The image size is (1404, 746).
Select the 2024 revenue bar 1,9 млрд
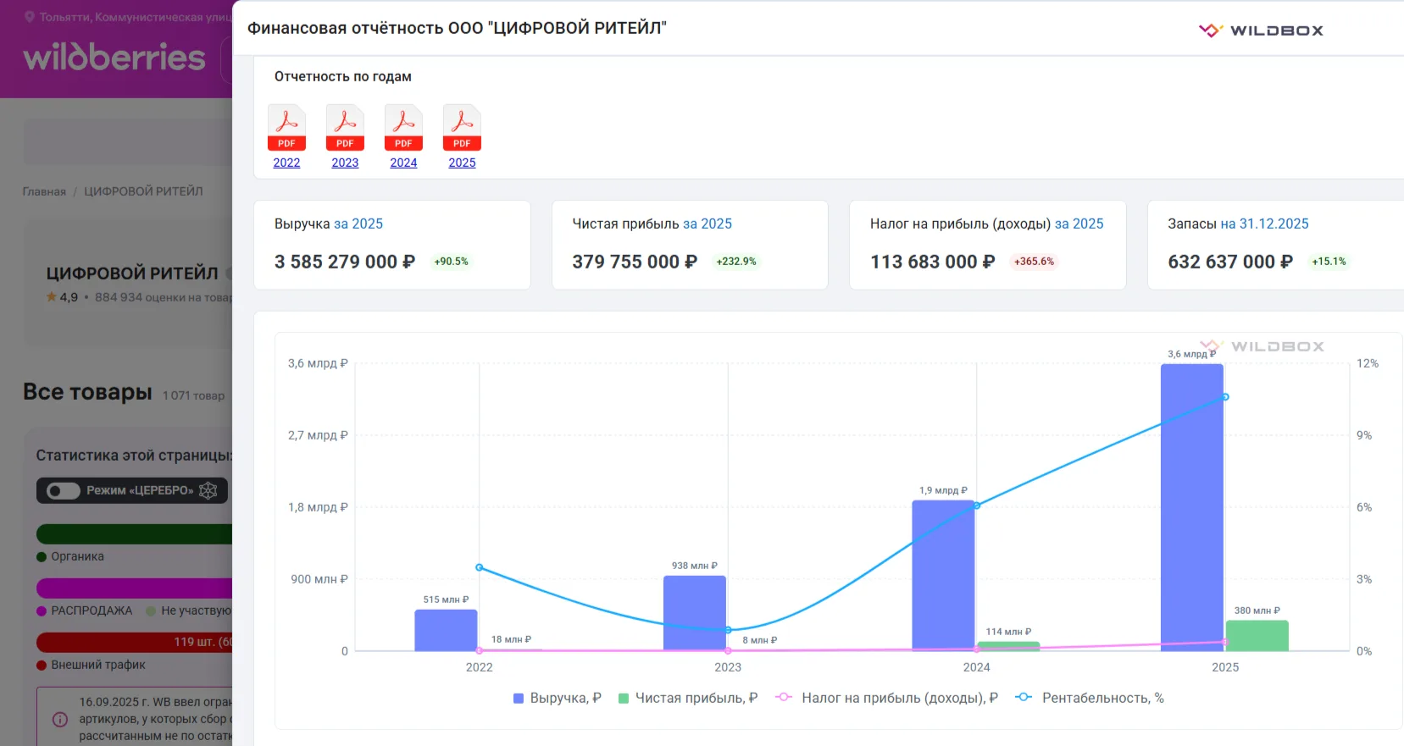pyautogui.click(x=943, y=576)
